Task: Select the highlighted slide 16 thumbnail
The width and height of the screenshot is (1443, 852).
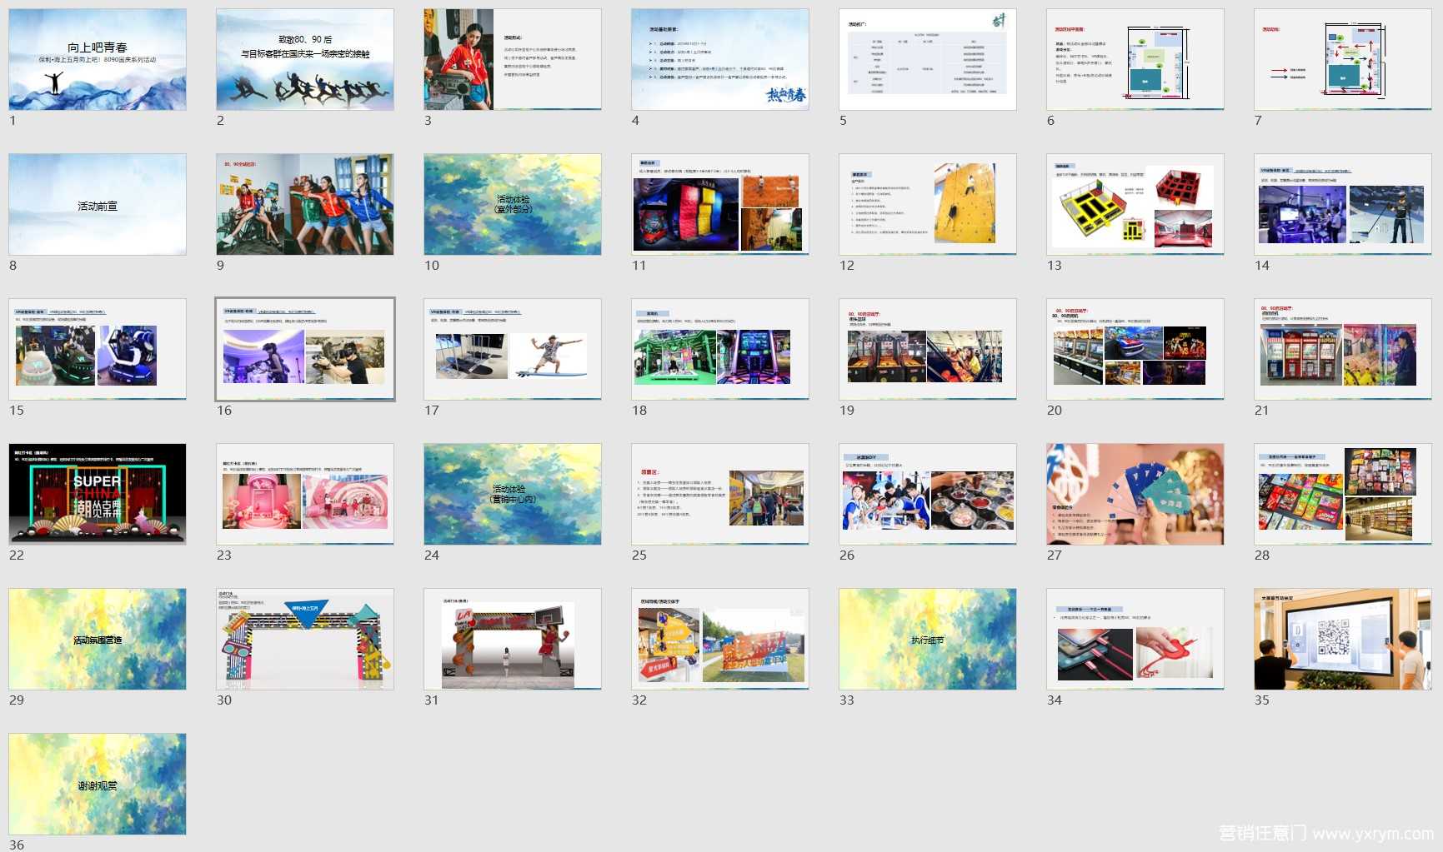Action: [x=305, y=350]
